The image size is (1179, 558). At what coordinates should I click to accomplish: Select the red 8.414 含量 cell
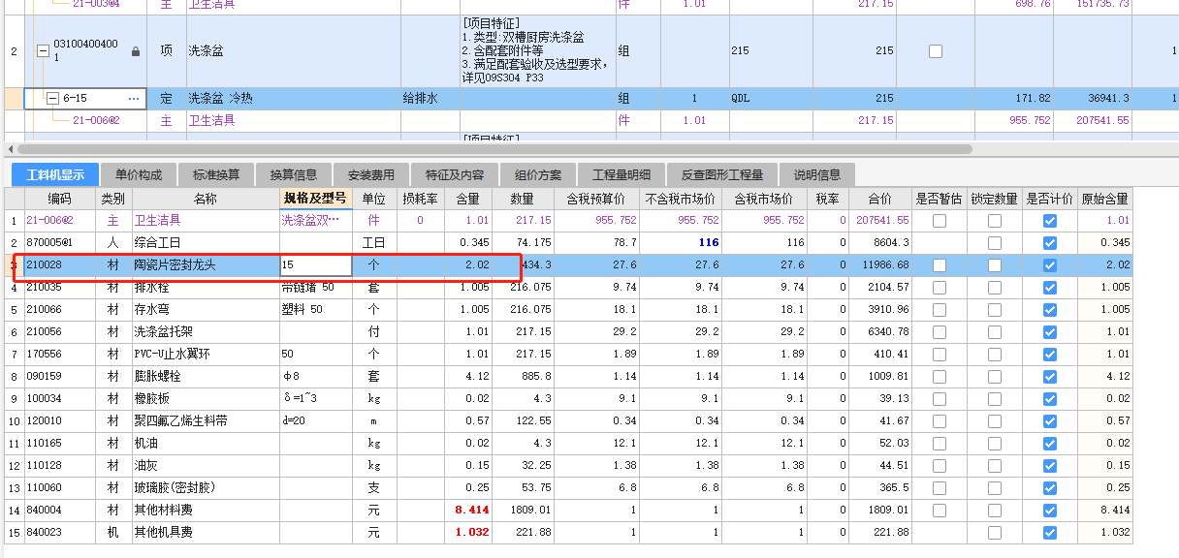coord(468,511)
